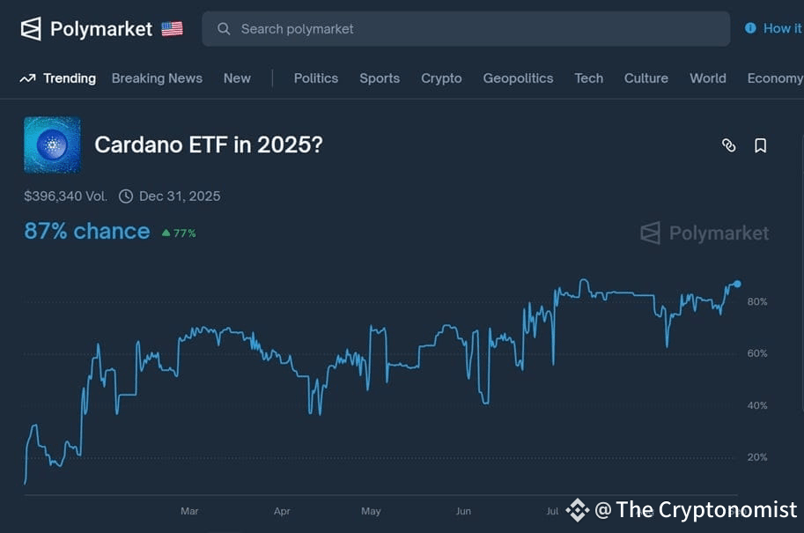Open the Culture category
The height and width of the screenshot is (533, 804).
(x=646, y=78)
